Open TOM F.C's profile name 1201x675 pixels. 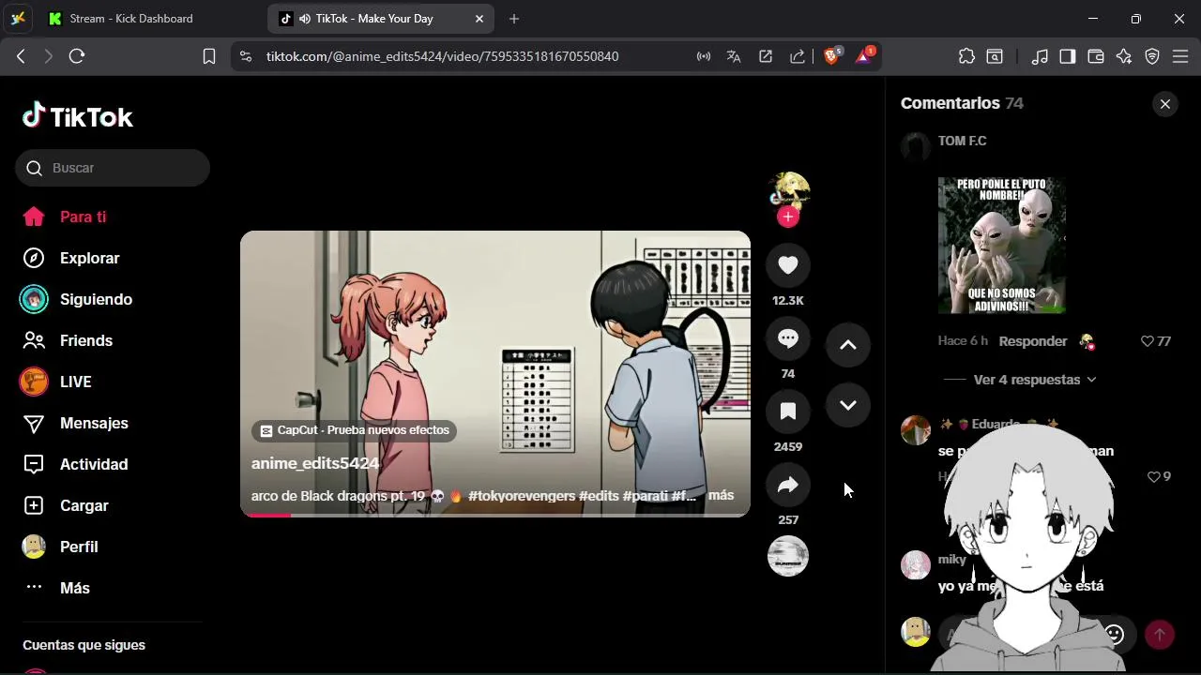963,141
